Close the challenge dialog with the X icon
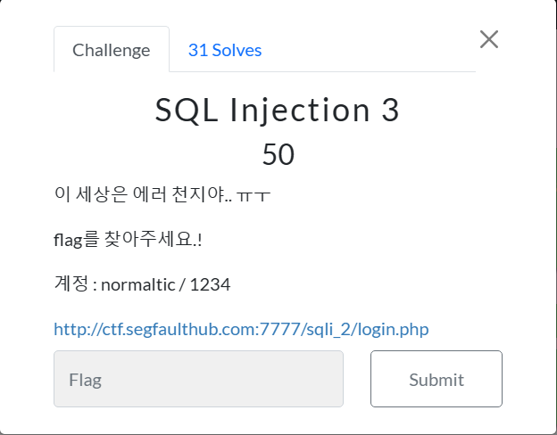The width and height of the screenshot is (557, 435). coord(489,39)
